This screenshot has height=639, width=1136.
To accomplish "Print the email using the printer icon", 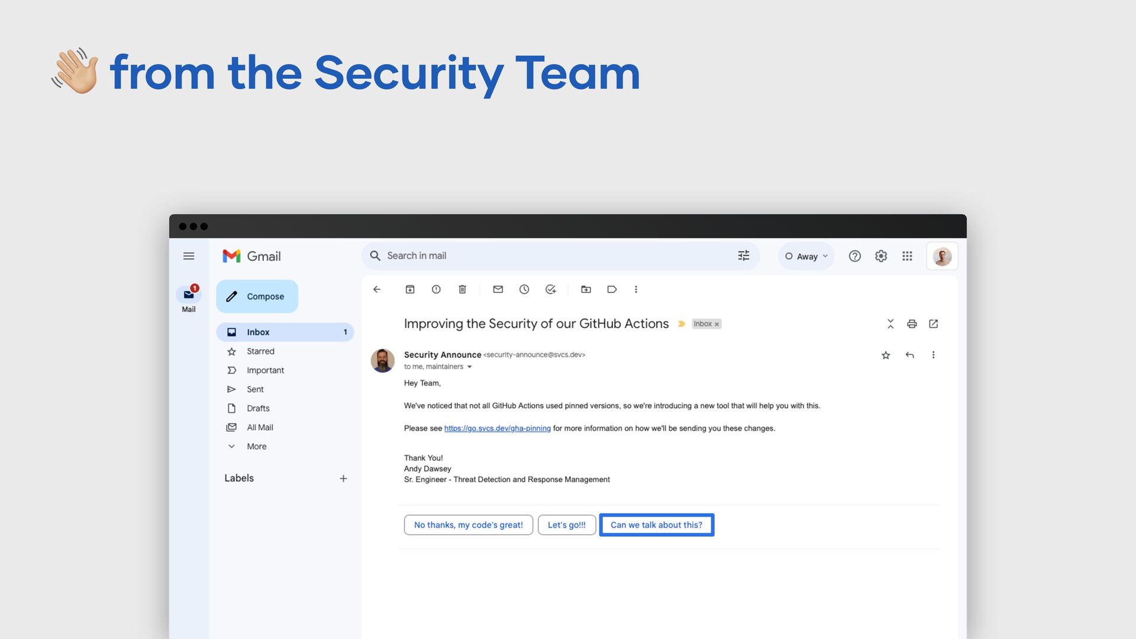I will [x=912, y=324].
